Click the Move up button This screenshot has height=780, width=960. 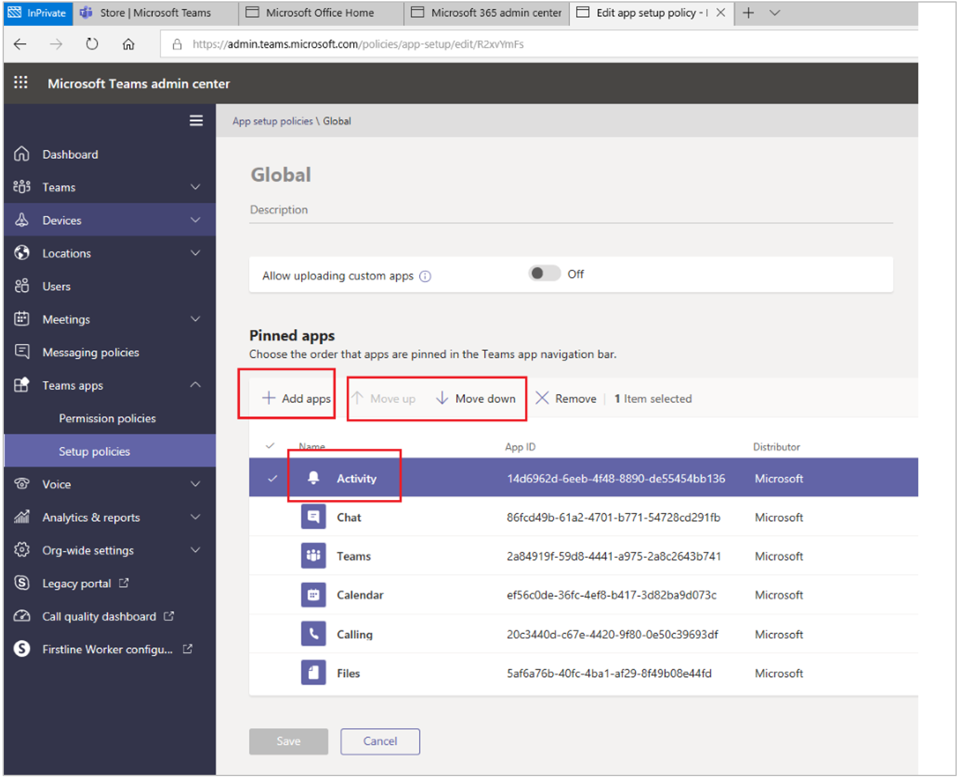pos(384,398)
